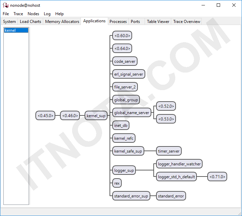This screenshot has height=216, width=242.
Task: Open the File menu
Action: (x=6, y=14)
